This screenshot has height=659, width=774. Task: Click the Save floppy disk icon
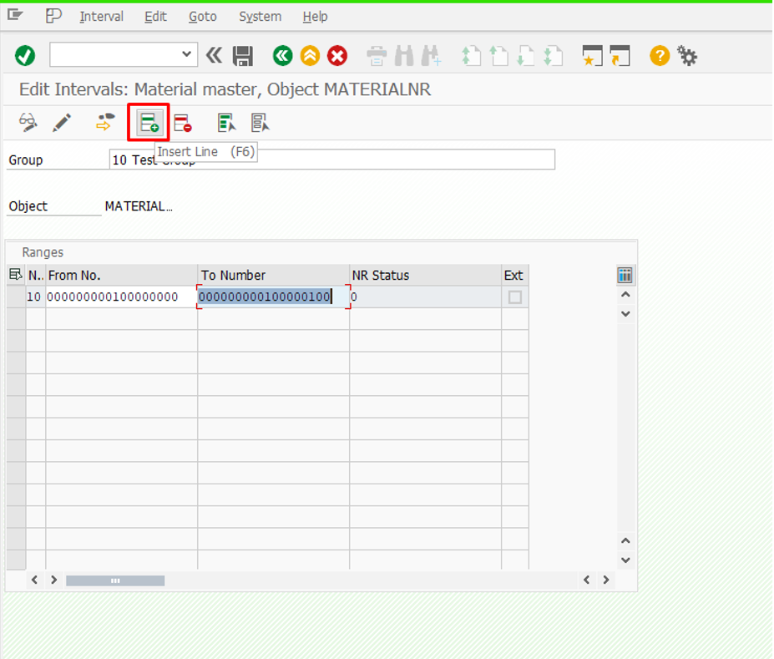coord(243,56)
